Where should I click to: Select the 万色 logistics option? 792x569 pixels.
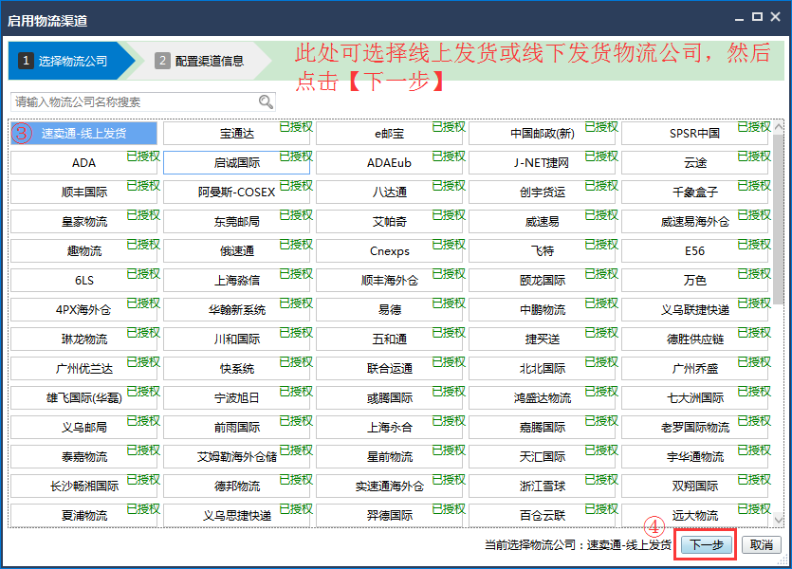[694, 280]
